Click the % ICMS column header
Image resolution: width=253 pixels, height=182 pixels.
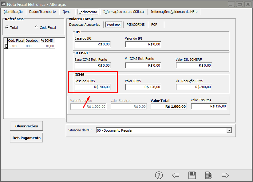point(47,41)
